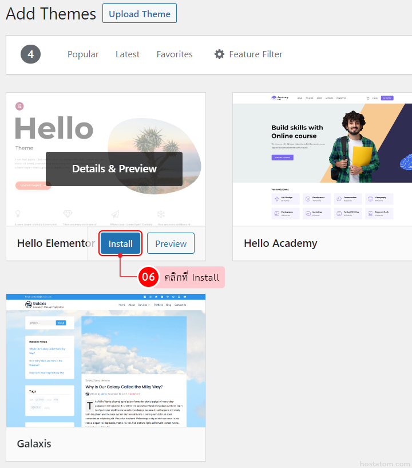Preview the Hello Elementor theme
The width and height of the screenshot is (412, 468).
coord(171,243)
